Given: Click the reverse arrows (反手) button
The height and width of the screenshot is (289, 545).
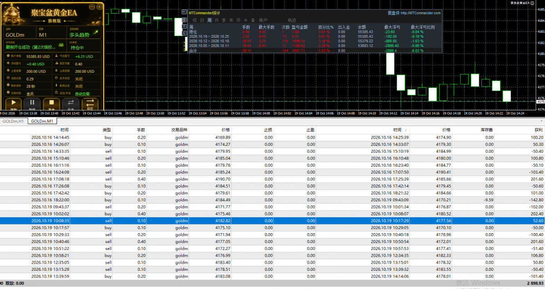Looking at the screenshot, I should click(x=70, y=103).
